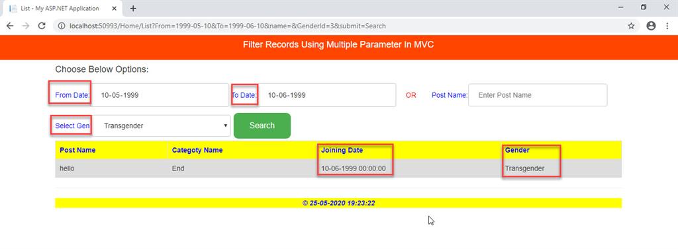
Task: Click the 'Filter Records Using Multiple Parameter In MVC' banner title
Action: point(338,44)
